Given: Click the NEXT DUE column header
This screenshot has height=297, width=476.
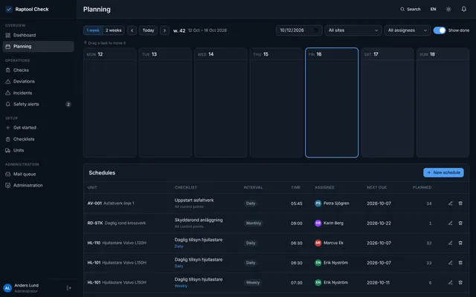Looking at the screenshot, I should click(376, 188).
